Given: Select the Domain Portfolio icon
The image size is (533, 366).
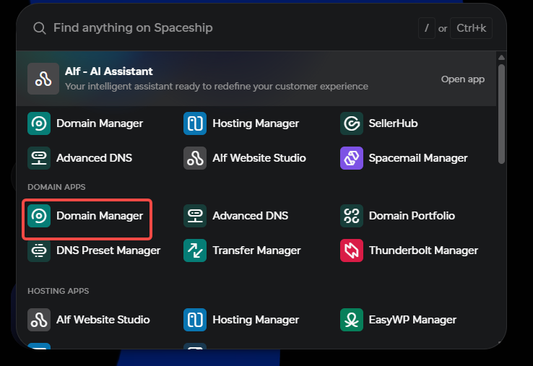Looking at the screenshot, I should coord(352,216).
